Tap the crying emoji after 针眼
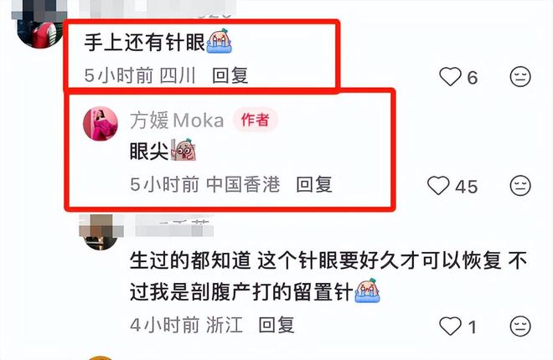This screenshot has height=360, width=553. pos(219,41)
